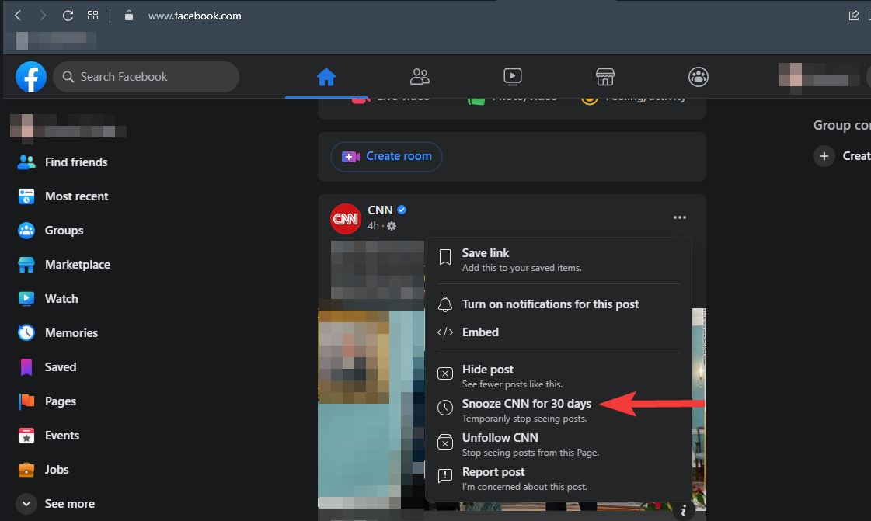Select Hide post option
Viewport: 871px width, 521px height.
tap(487, 376)
